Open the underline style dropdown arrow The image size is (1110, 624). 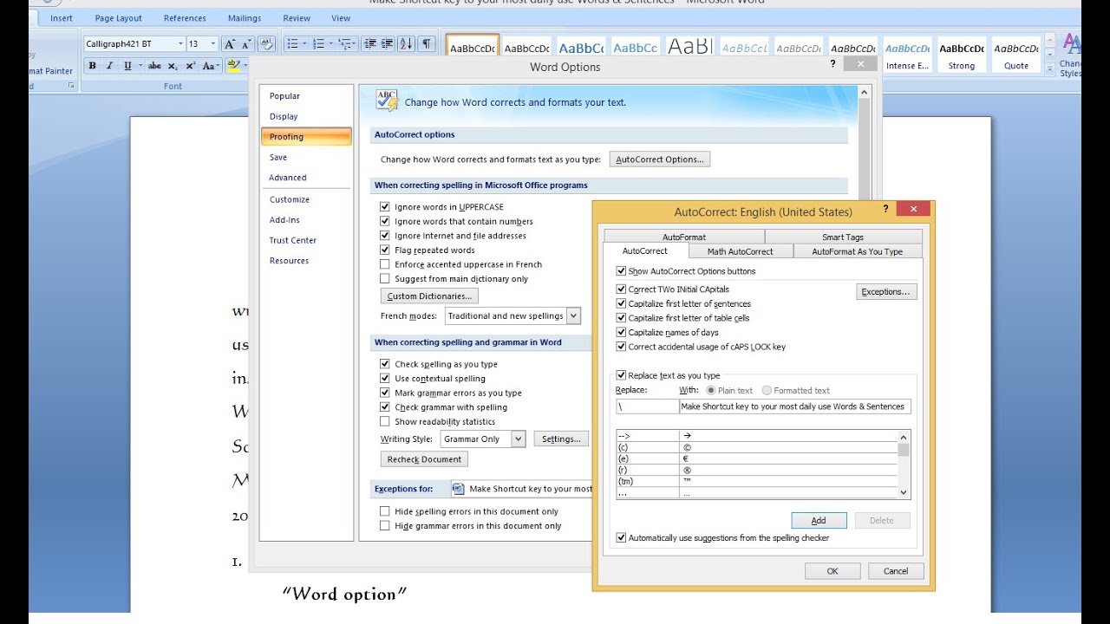click(140, 66)
